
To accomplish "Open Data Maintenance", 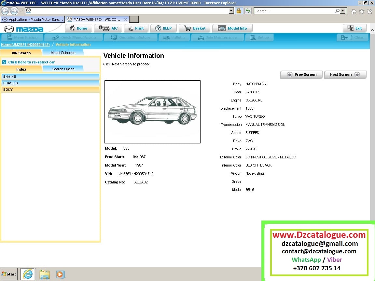I will [217, 37].
